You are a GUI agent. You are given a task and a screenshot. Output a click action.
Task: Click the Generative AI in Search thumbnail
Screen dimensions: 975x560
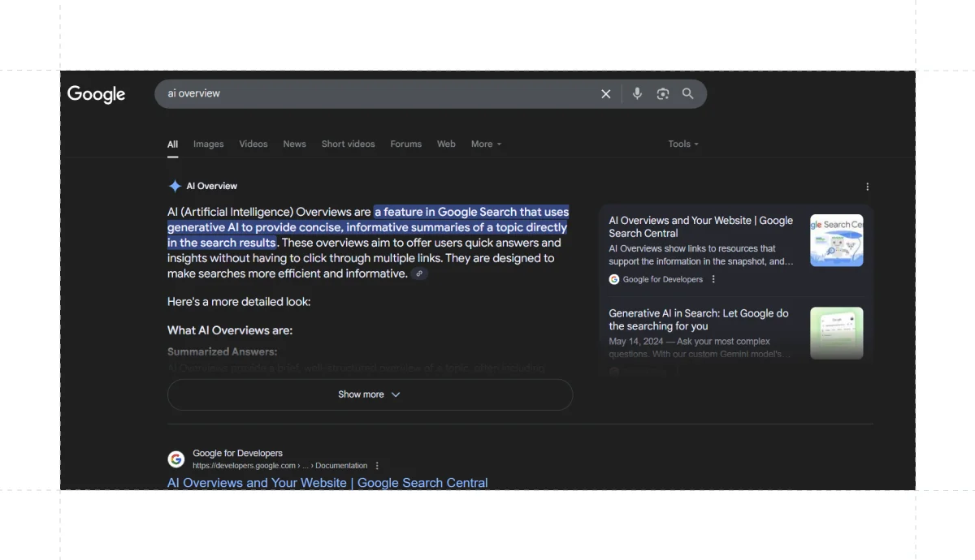(836, 333)
